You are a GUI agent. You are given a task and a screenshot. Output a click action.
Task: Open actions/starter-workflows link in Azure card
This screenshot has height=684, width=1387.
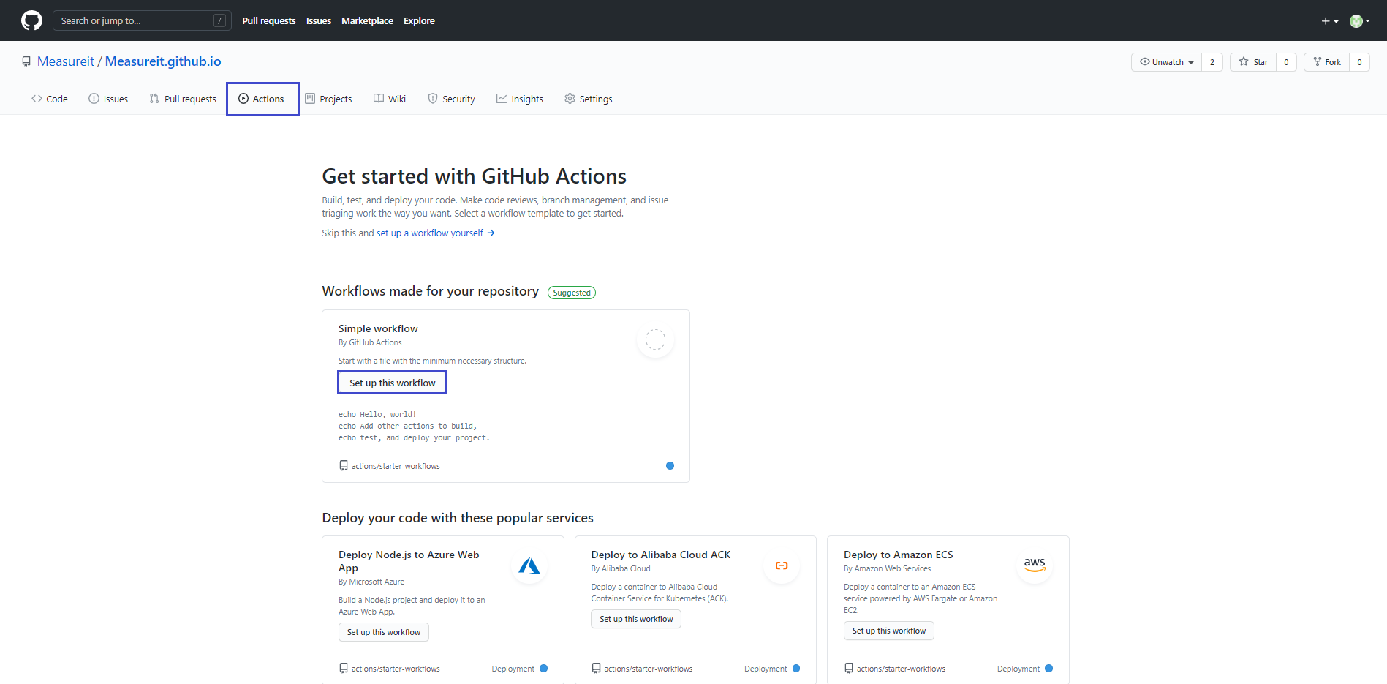(x=396, y=669)
